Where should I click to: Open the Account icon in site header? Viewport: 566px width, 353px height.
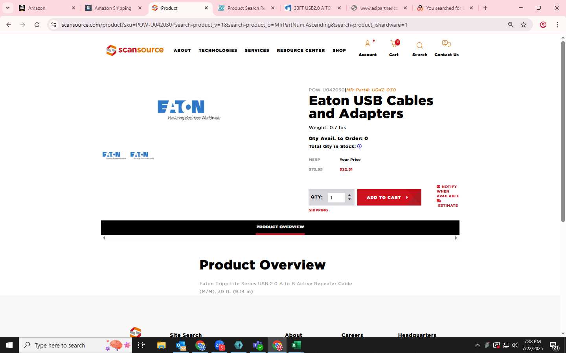click(368, 44)
